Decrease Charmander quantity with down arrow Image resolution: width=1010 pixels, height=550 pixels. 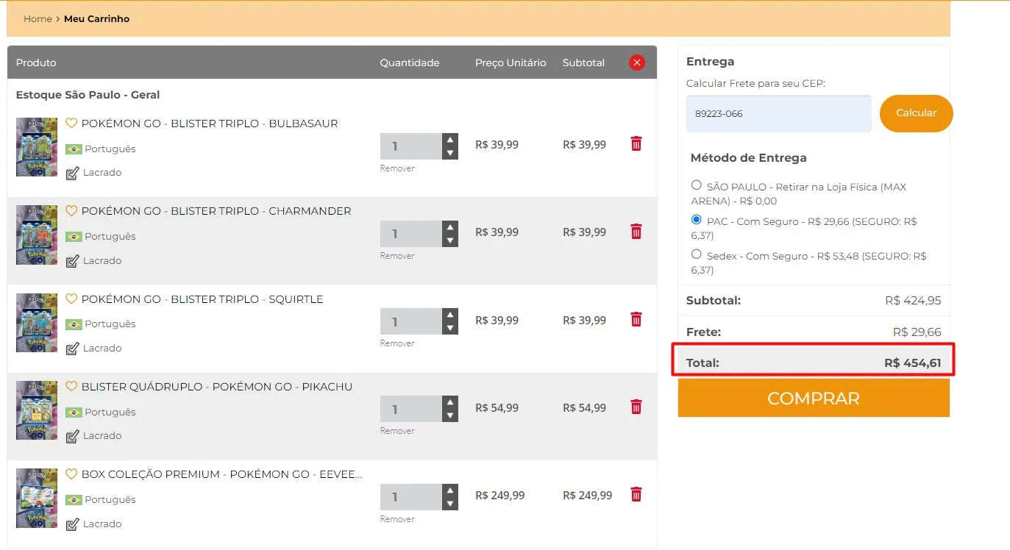(x=450, y=240)
